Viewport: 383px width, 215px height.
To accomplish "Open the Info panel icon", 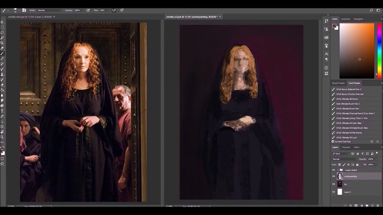I will click(x=326, y=68).
